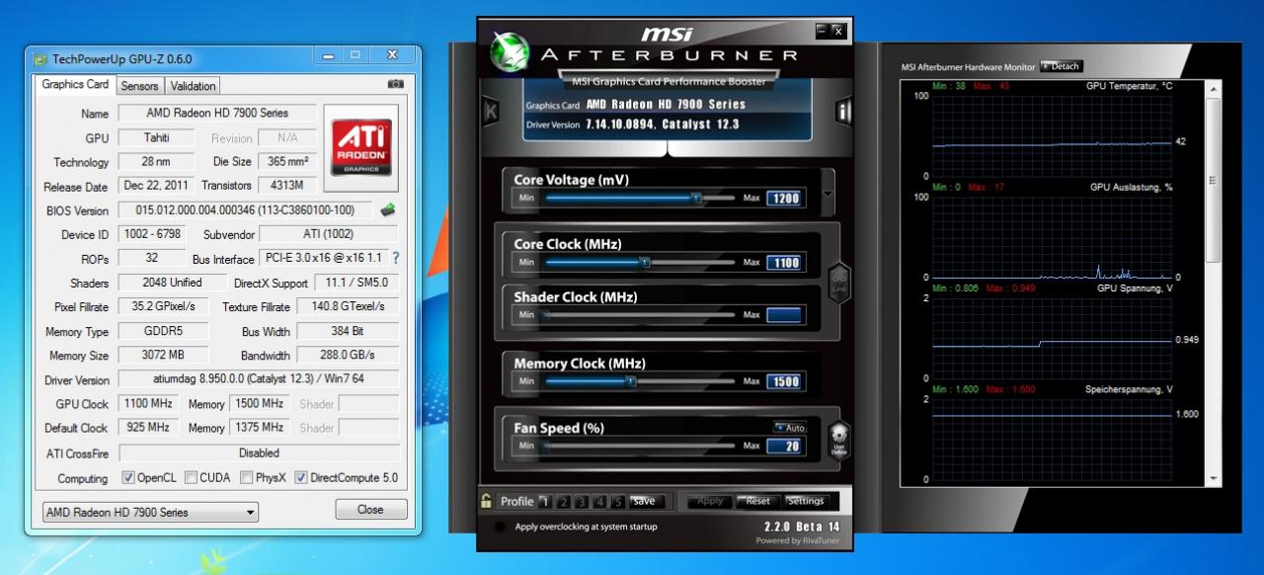Switch to the Graphics Card tab
The image size is (1264, 575).
click(75, 85)
